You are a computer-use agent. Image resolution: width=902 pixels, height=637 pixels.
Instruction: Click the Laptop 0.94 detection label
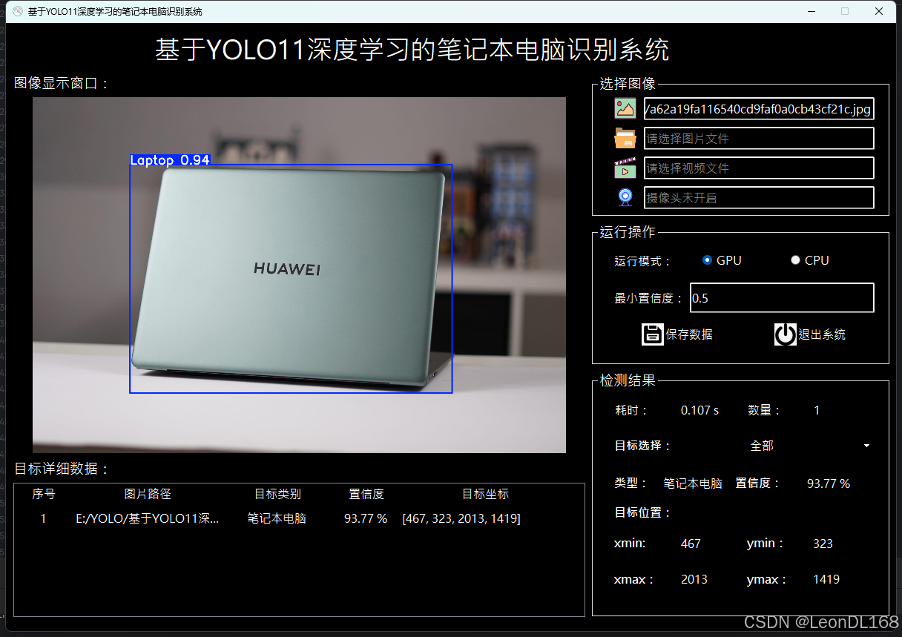coord(170,159)
